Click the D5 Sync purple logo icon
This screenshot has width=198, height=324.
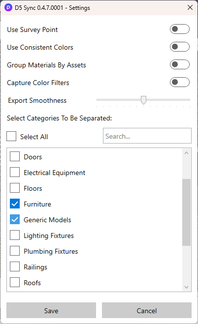(8, 8)
